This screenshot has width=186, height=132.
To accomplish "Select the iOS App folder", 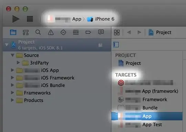I will pyautogui.click(x=38, y=70).
